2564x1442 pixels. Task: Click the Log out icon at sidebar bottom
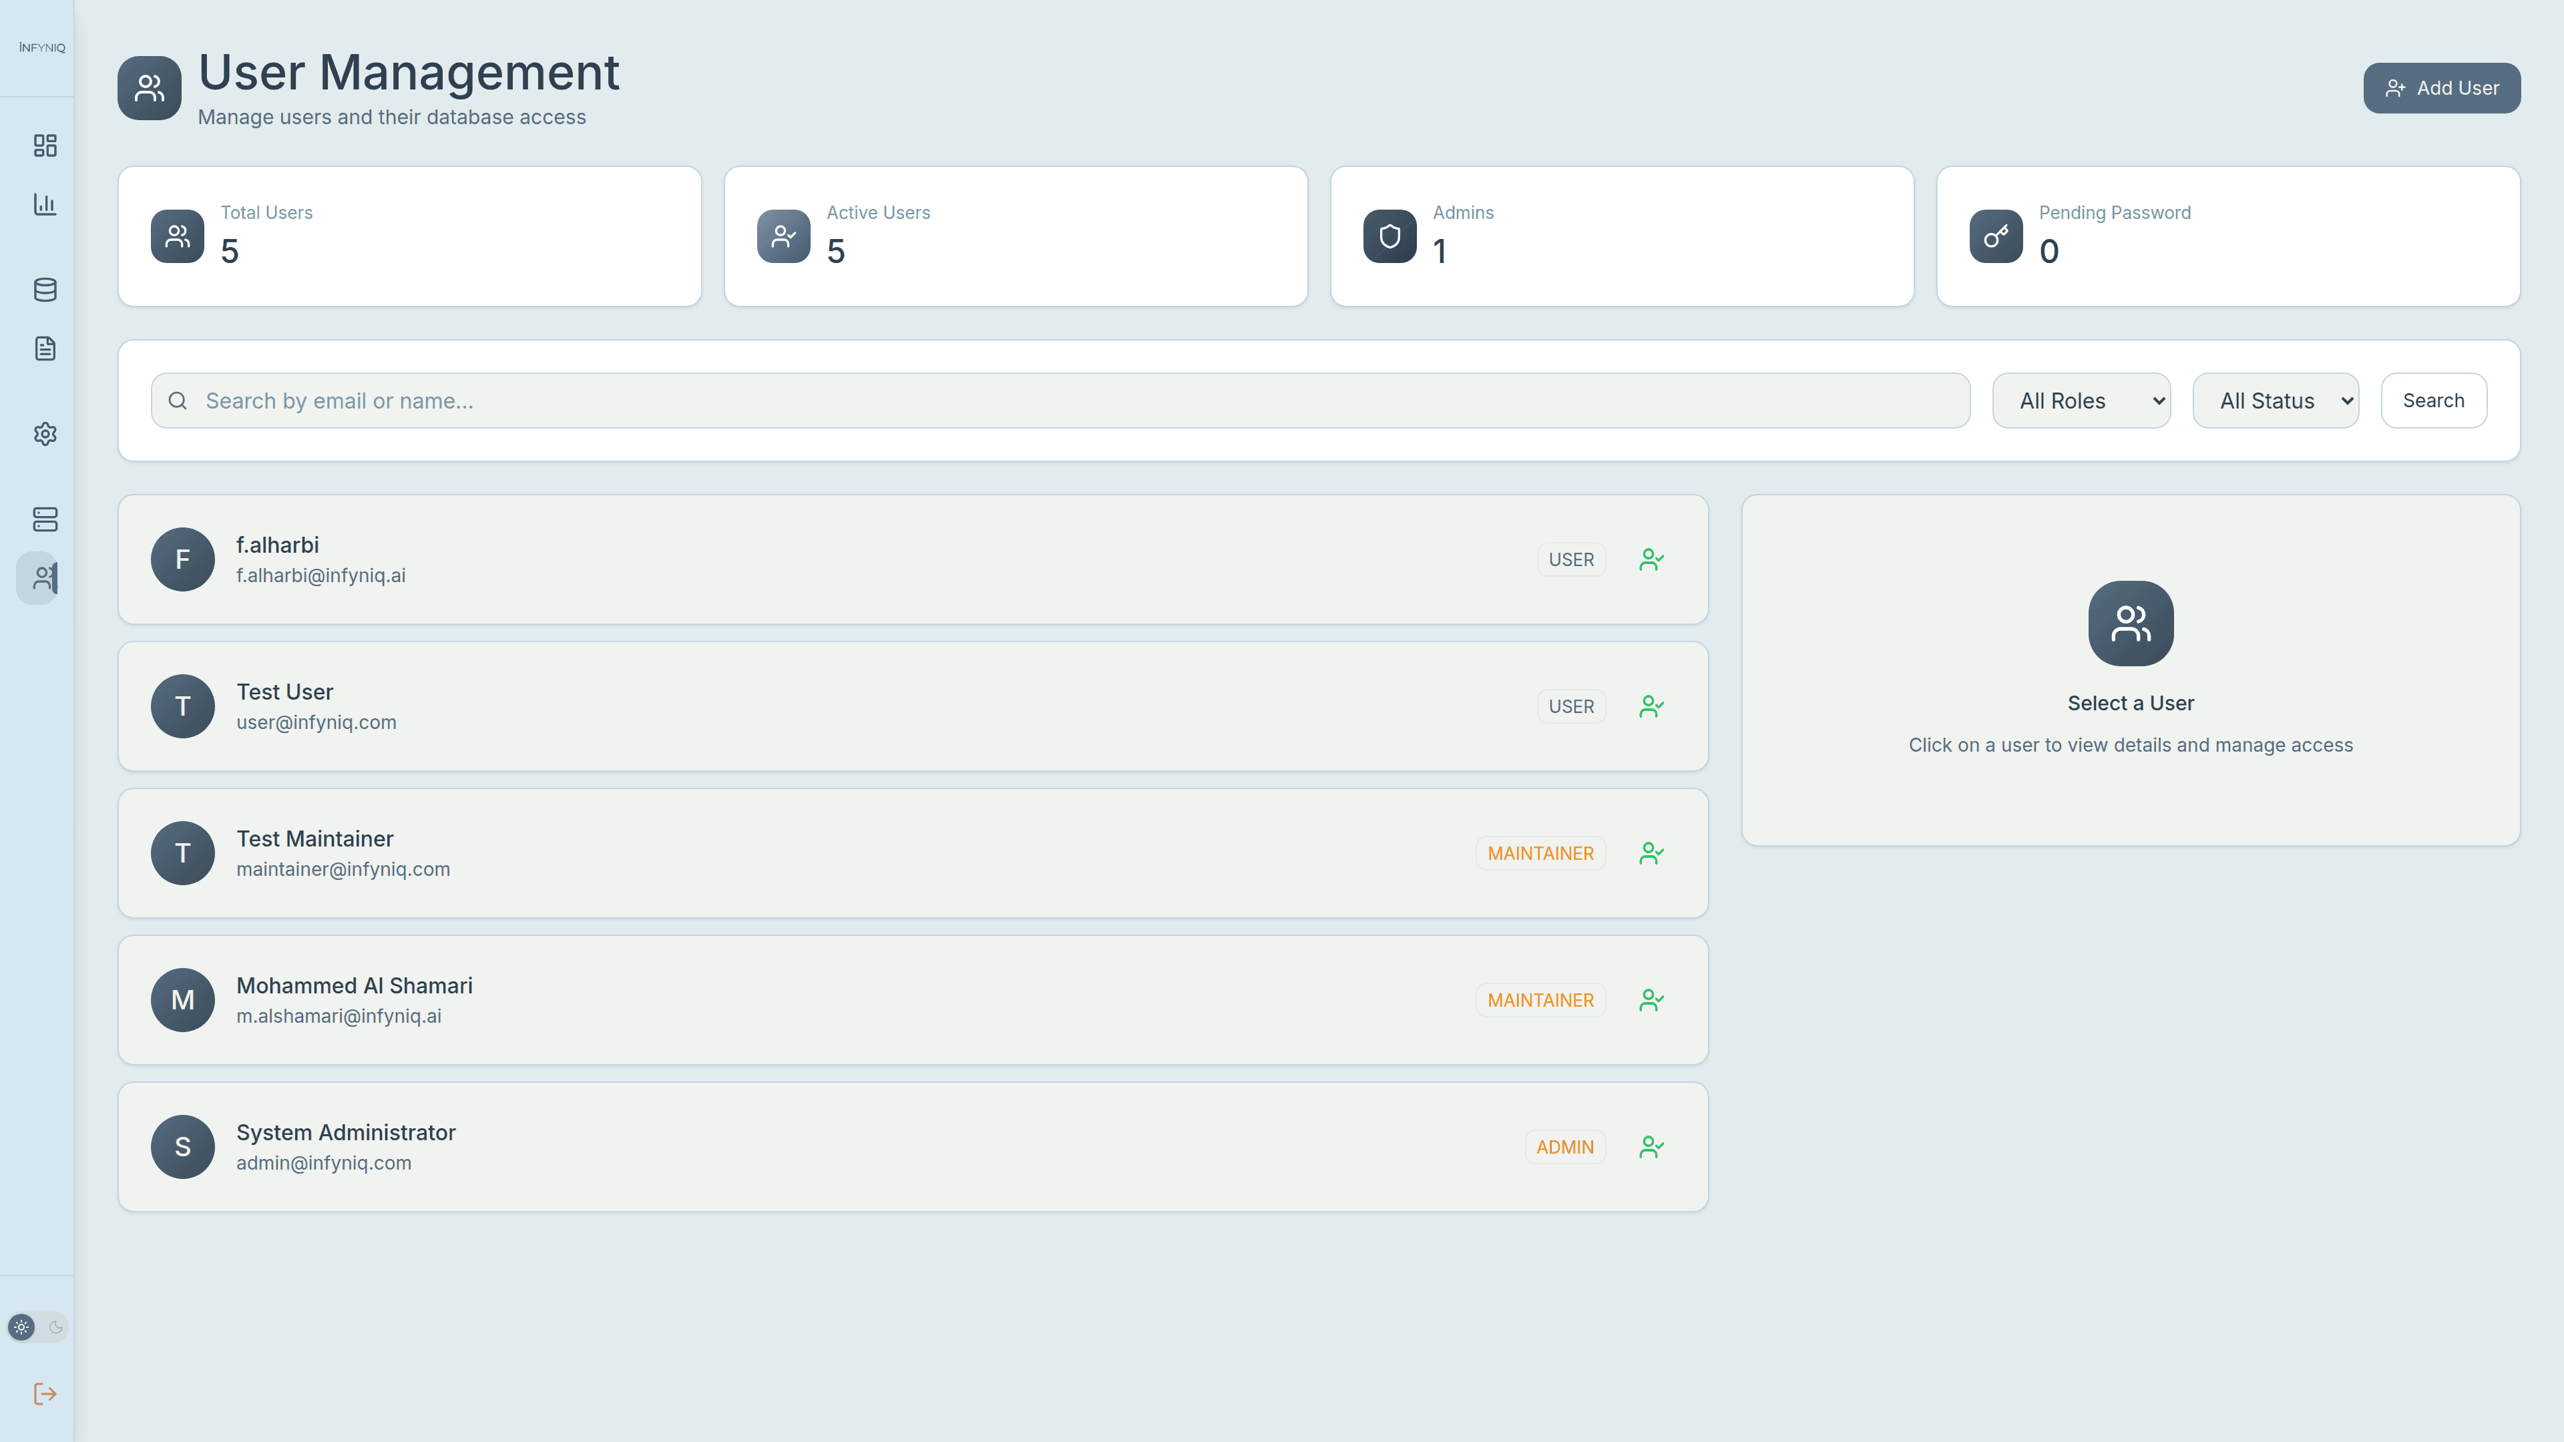pyautogui.click(x=45, y=1393)
